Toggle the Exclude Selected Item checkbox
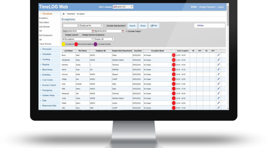 pos(105,26)
